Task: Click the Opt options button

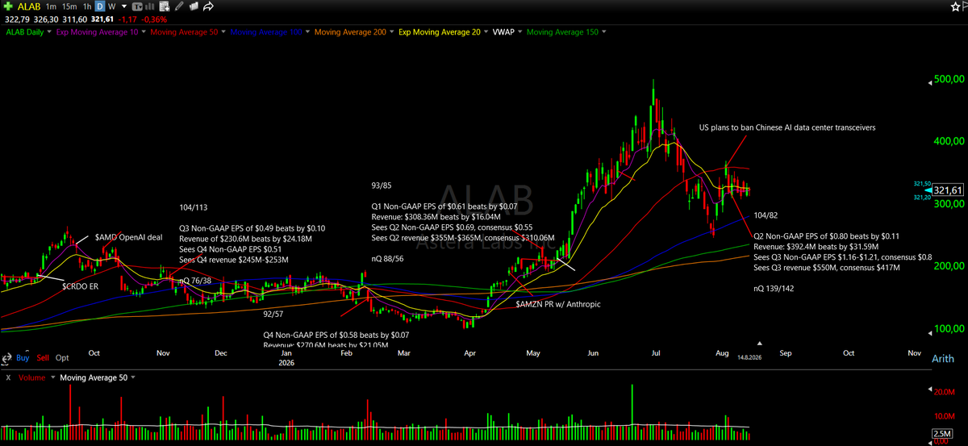Action: point(62,357)
